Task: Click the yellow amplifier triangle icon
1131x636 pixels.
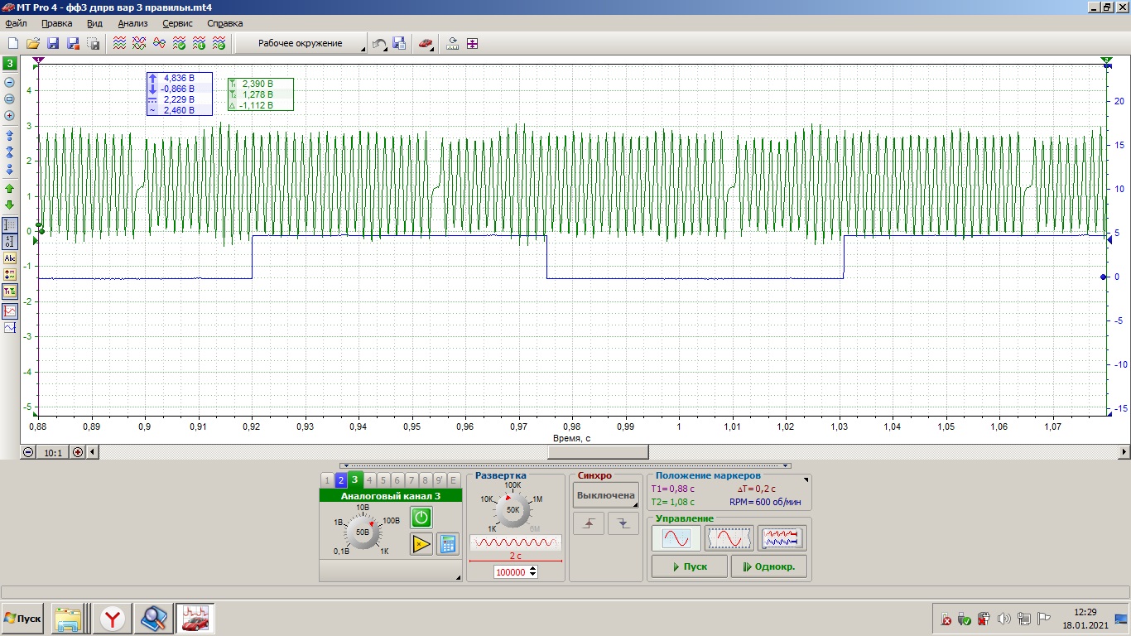Action: pyautogui.click(x=421, y=544)
